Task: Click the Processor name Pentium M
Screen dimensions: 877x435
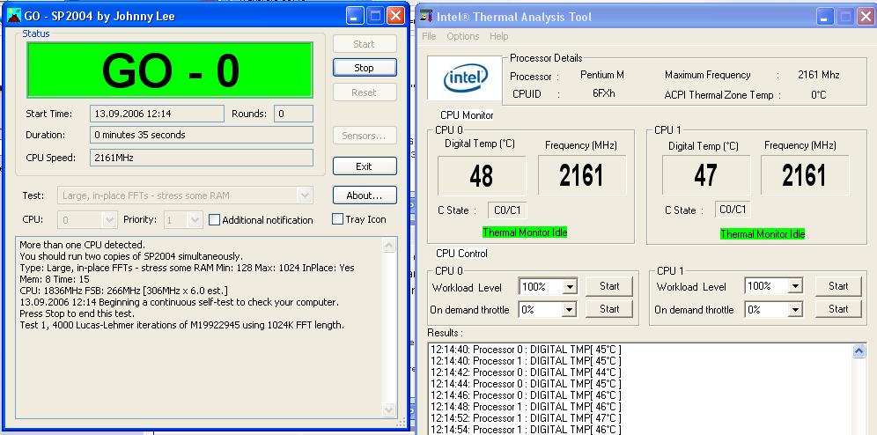Action: (601, 74)
